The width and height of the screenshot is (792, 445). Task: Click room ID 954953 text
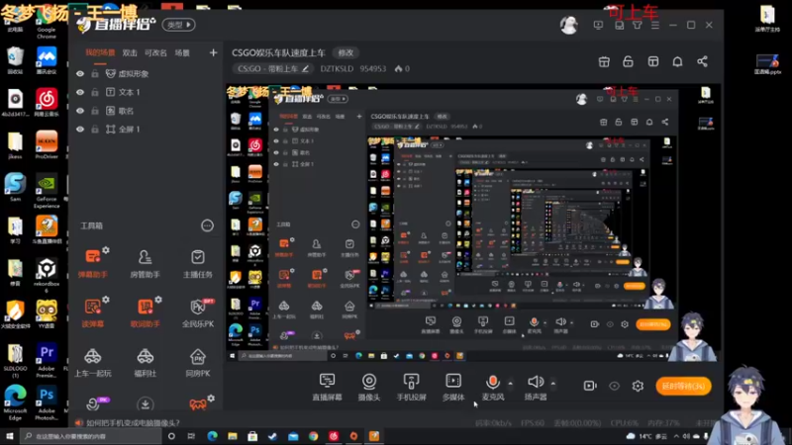[x=373, y=68]
